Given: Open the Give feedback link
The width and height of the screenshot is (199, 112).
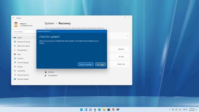Looking at the screenshot, I should tap(53, 76).
